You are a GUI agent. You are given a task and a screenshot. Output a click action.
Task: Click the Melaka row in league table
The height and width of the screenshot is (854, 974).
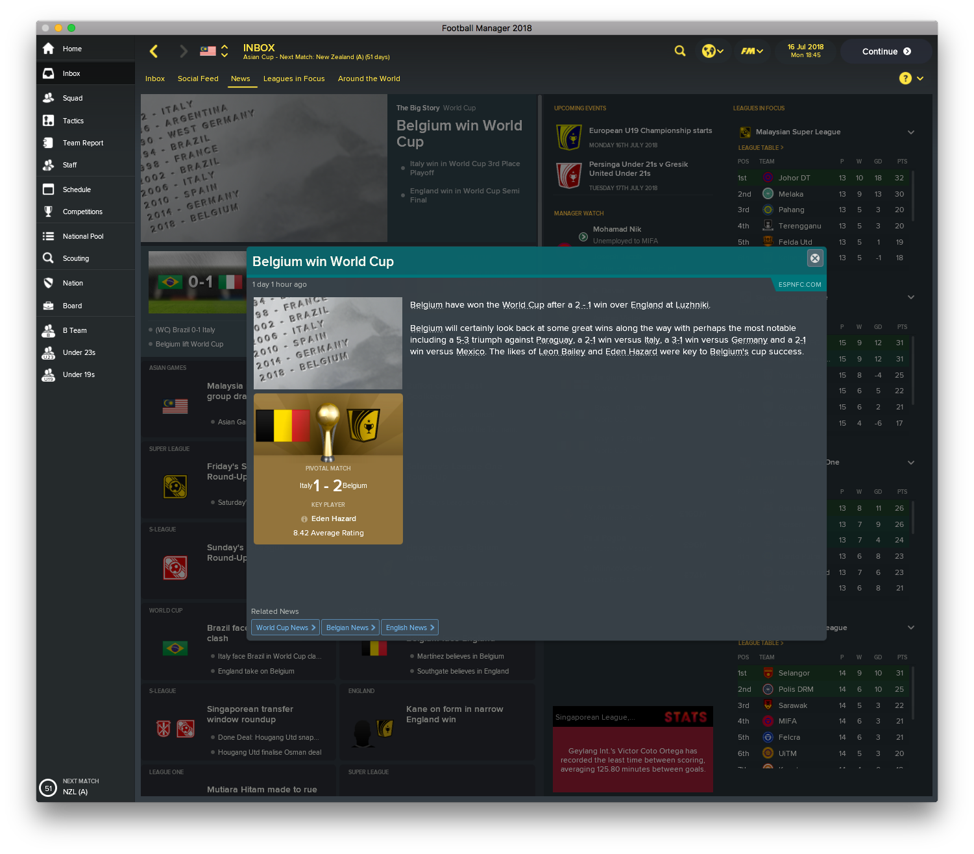(x=823, y=194)
